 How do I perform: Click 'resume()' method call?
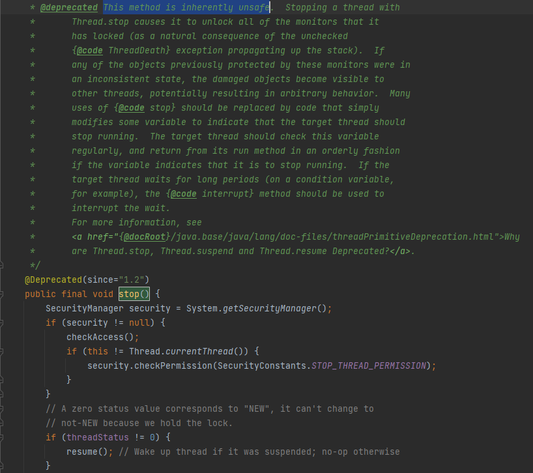pyautogui.click(x=87, y=451)
